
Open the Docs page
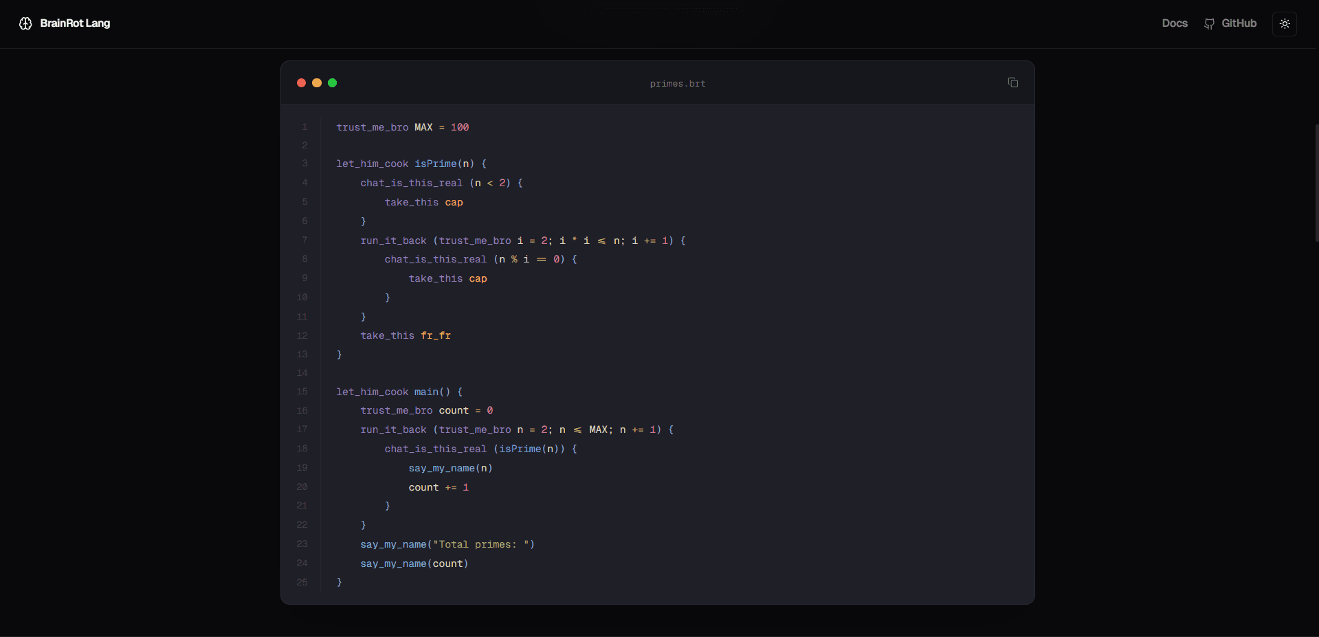1175,23
